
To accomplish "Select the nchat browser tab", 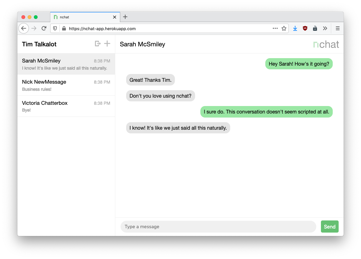I will click(x=85, y=17).
